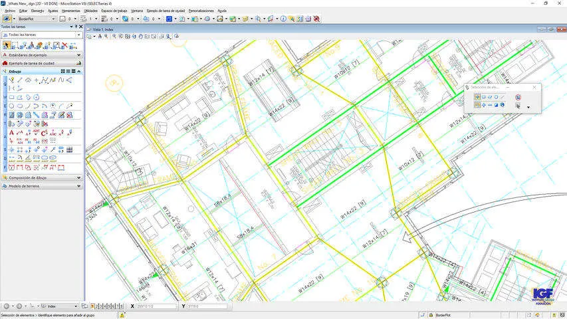Select the Delete Pattern tool in row R
This screenshot has height=319, width=567.
(x=69, y=115)
